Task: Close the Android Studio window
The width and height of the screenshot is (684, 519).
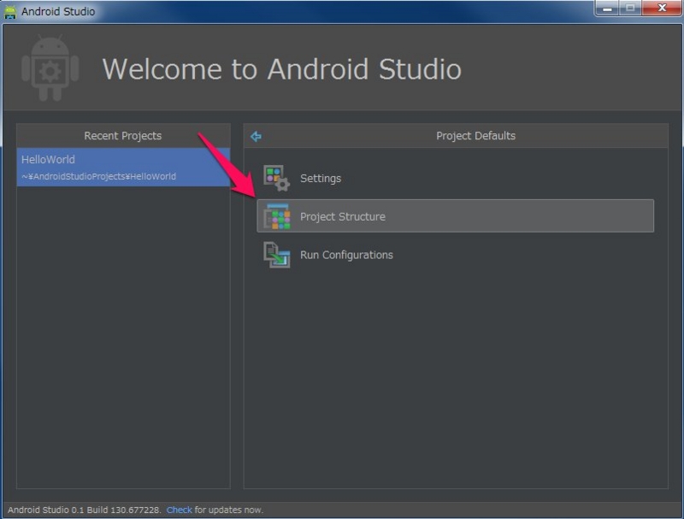Action: point(662,9)
